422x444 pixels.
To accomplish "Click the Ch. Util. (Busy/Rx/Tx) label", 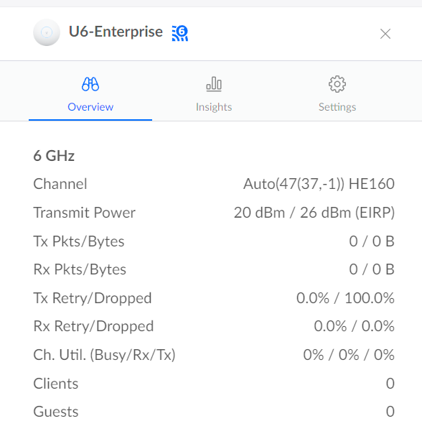I will [x=104, y=355].
